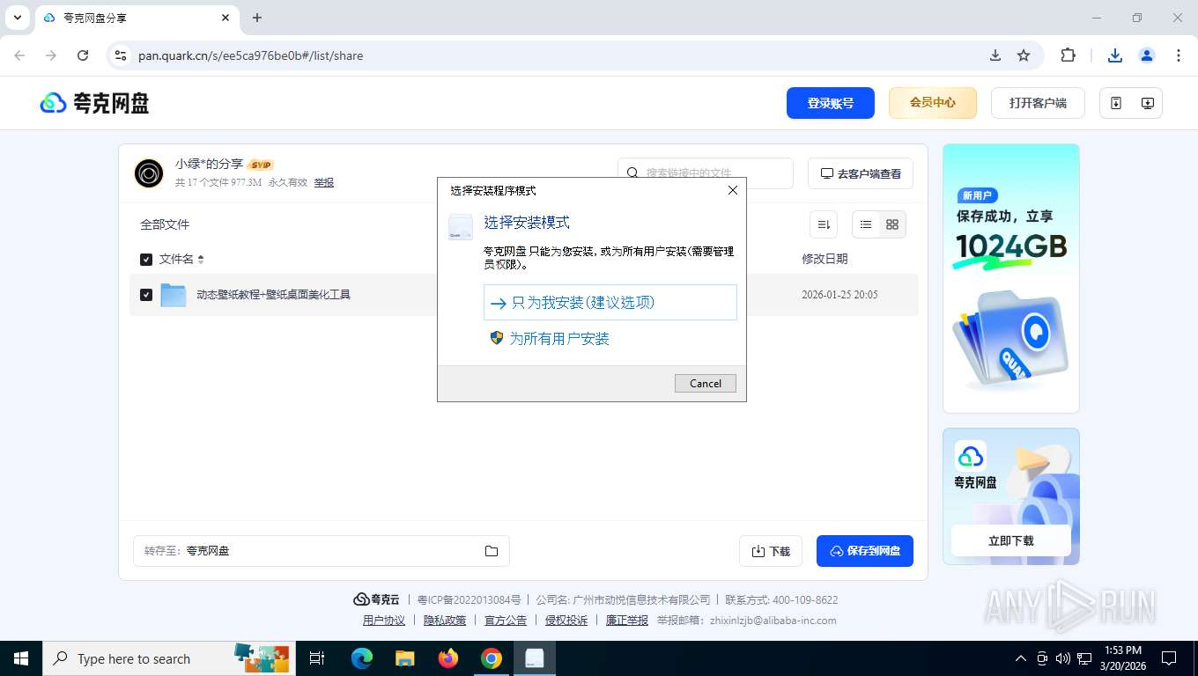Open Chrome three-dot menu
This screenshot has height=676, width=1198.
(x=1179, y=55)
